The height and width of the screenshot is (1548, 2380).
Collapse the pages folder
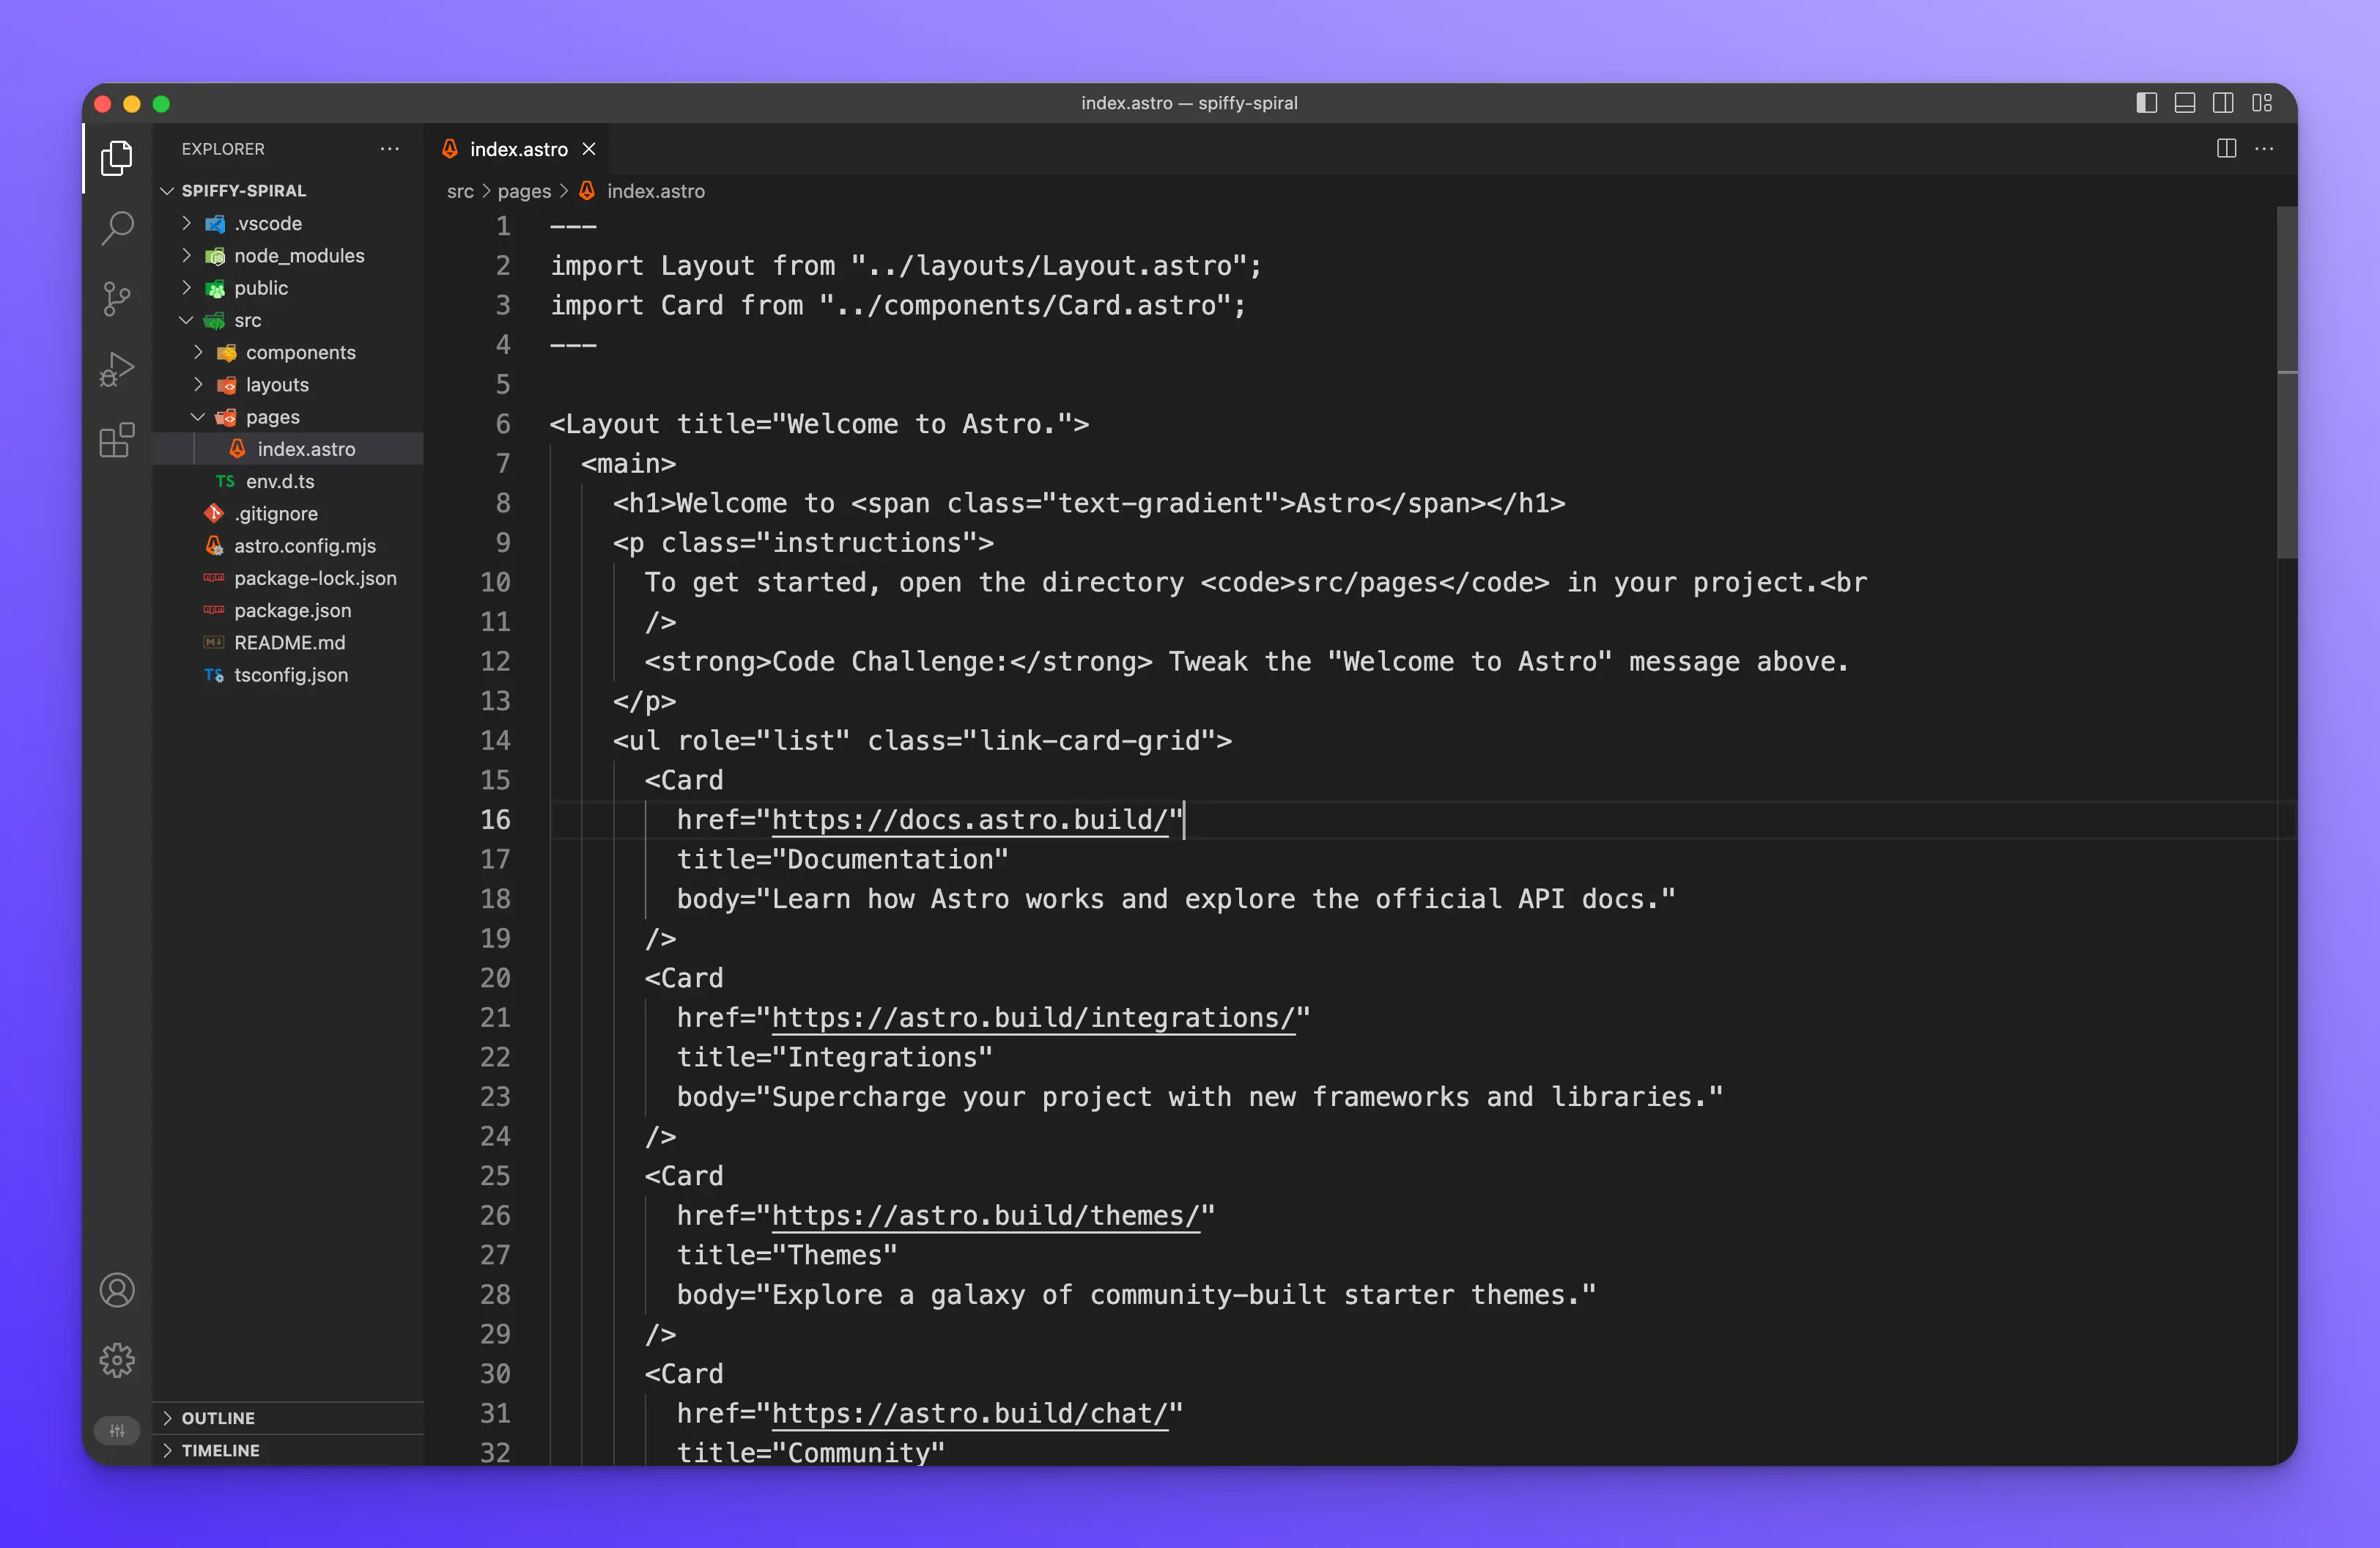198,417
